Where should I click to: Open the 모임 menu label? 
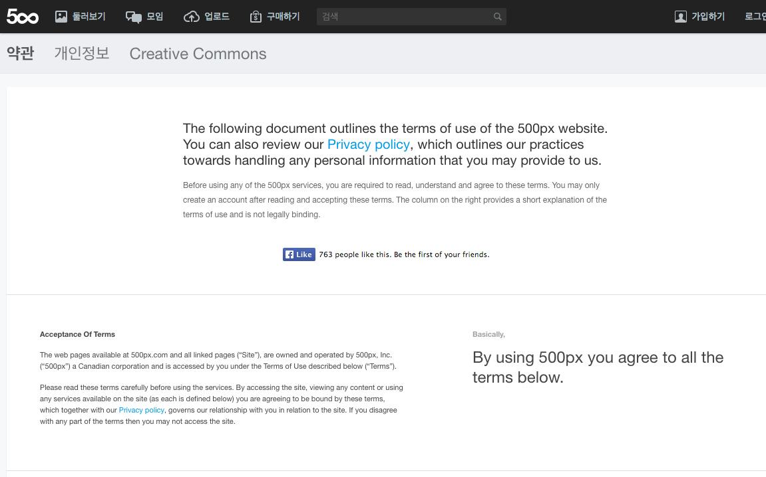(x=155, y=17)
